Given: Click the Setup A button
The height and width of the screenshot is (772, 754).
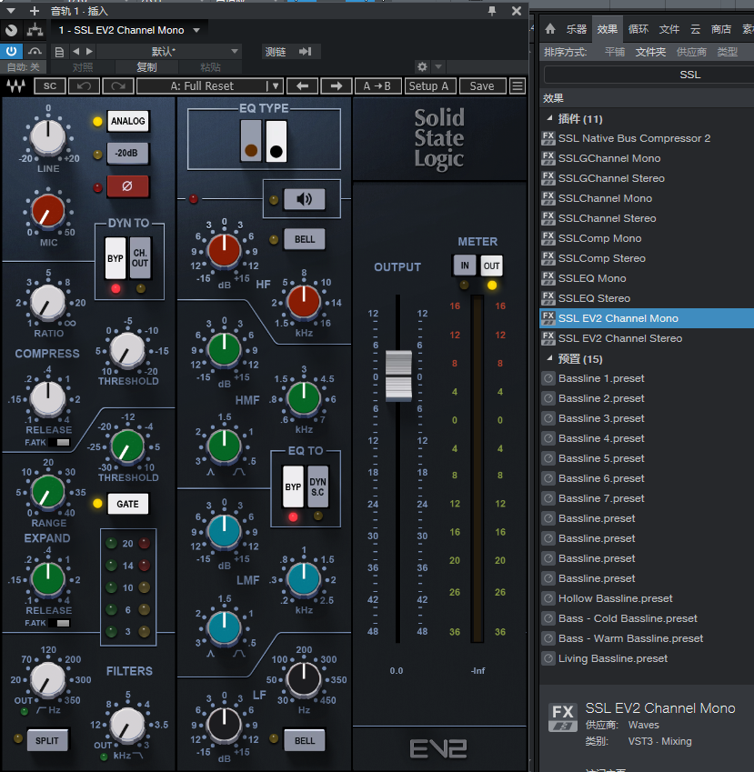Looking at the screenshot, I should tap(429, 86).
